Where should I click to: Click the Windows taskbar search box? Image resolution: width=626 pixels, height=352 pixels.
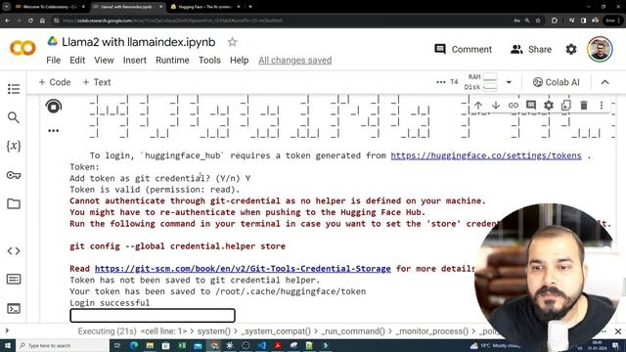coord(63,345)
